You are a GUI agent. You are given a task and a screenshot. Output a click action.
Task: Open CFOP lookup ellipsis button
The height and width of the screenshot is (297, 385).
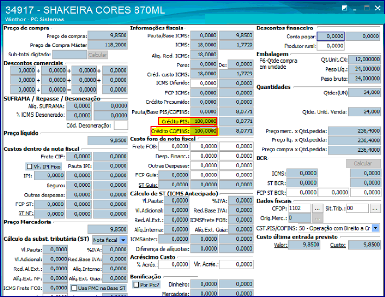coord(317,209)
